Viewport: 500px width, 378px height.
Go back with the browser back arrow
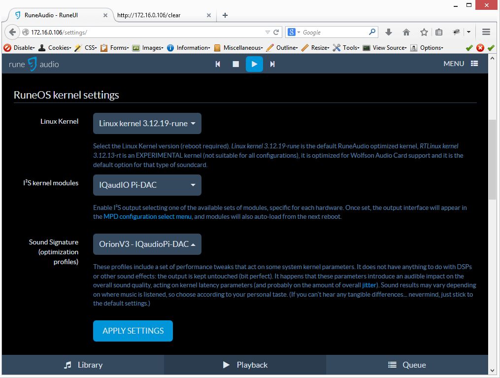coord(12,32)
